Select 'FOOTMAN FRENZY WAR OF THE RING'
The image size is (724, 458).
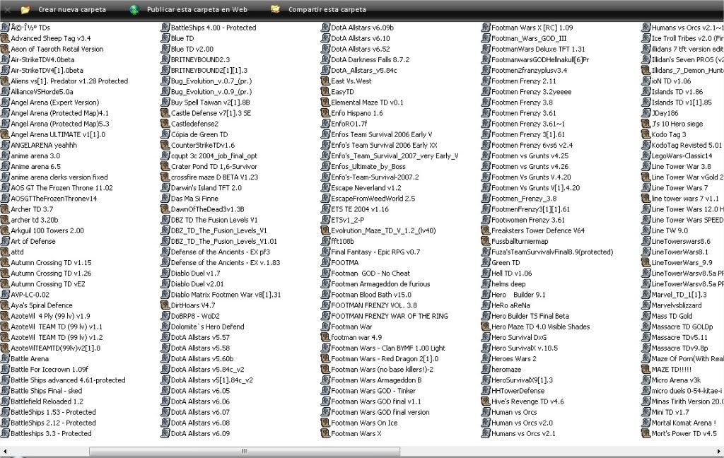tap(390, 316)
